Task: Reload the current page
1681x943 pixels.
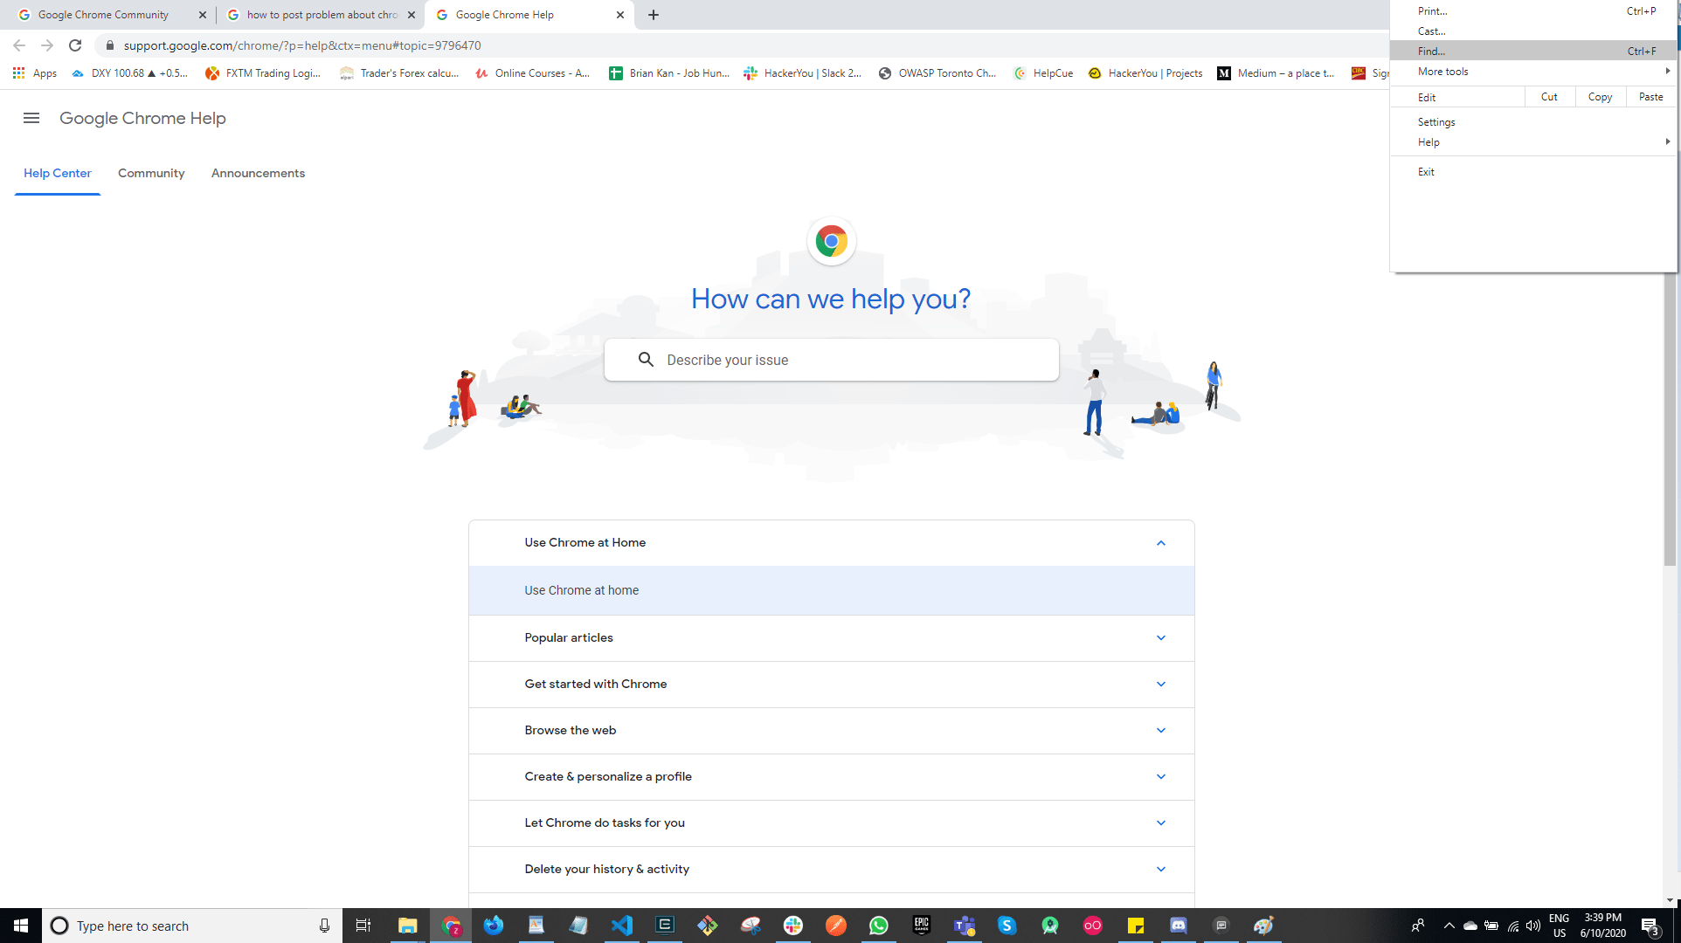Action: [x=75, y=45]
